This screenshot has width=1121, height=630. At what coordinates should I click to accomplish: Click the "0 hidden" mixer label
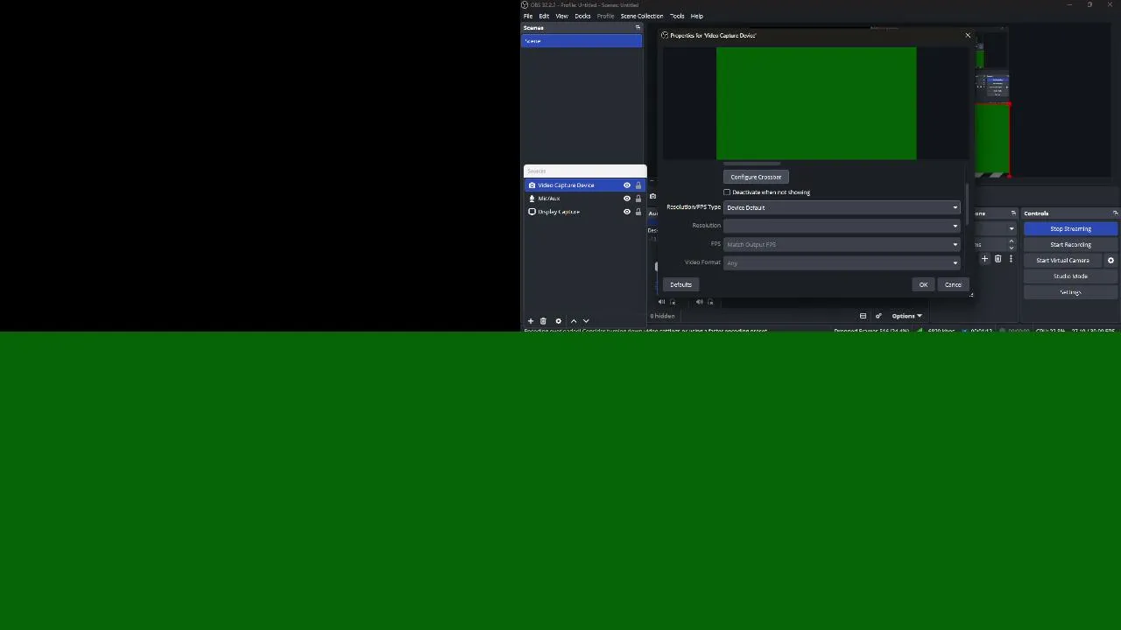tap(662, 316)
